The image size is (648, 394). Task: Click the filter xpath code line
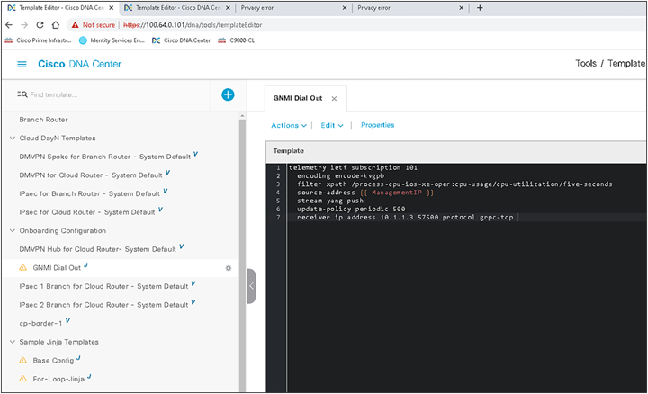tap(454, 184)
